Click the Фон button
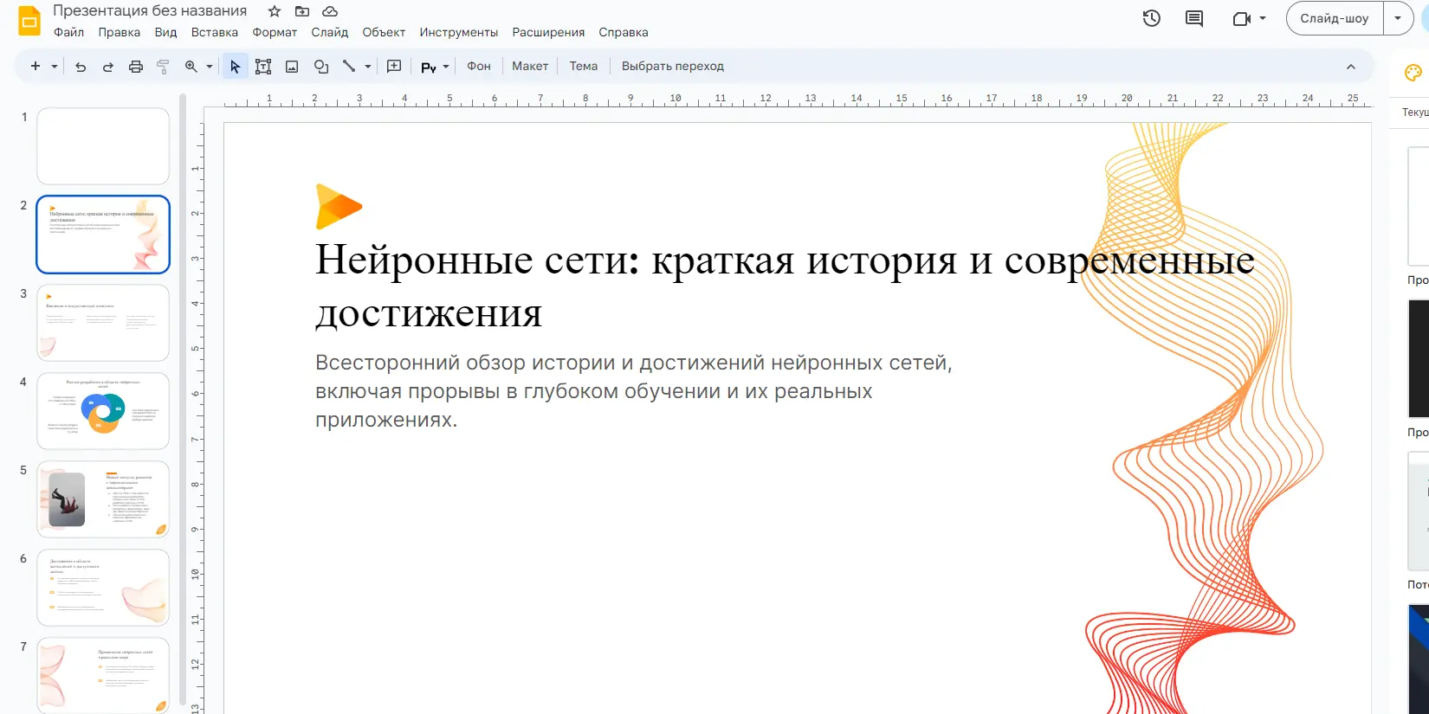This screenshot has width=1429, height=714. click(x=478, y=67)
